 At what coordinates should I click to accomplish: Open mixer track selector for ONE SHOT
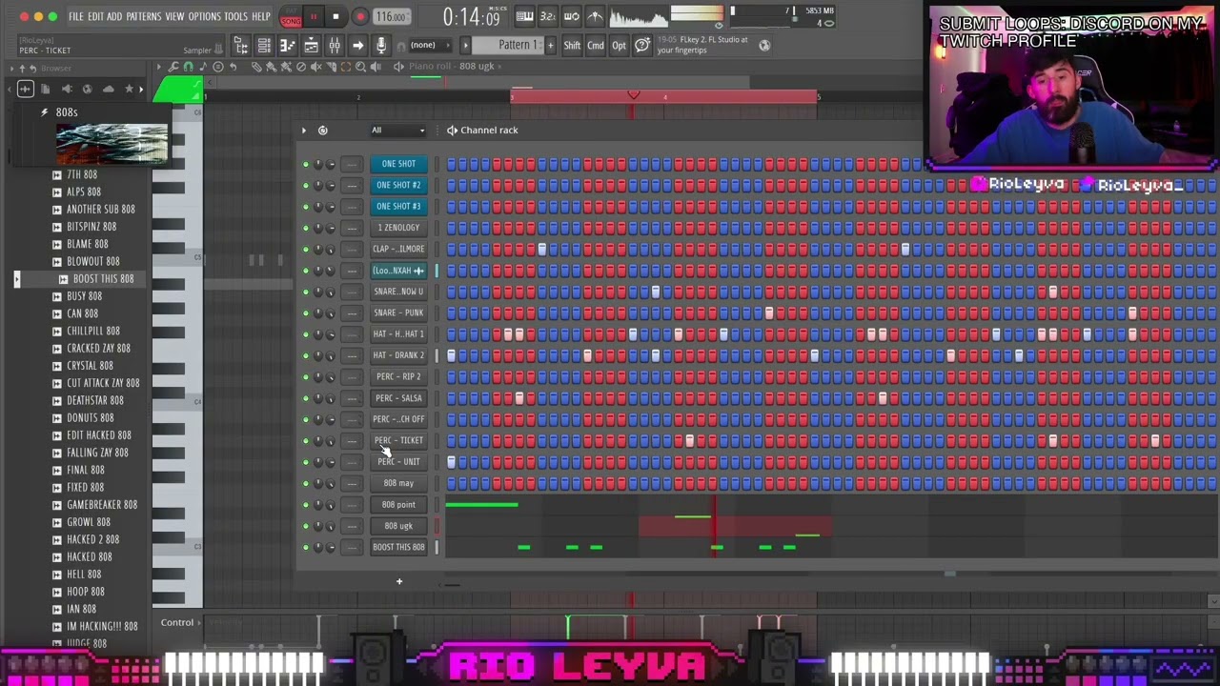point(352,164)
